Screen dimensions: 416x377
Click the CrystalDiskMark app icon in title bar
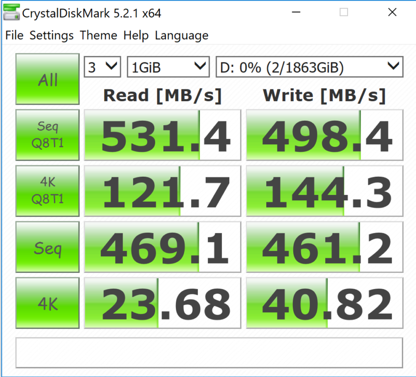11,12
